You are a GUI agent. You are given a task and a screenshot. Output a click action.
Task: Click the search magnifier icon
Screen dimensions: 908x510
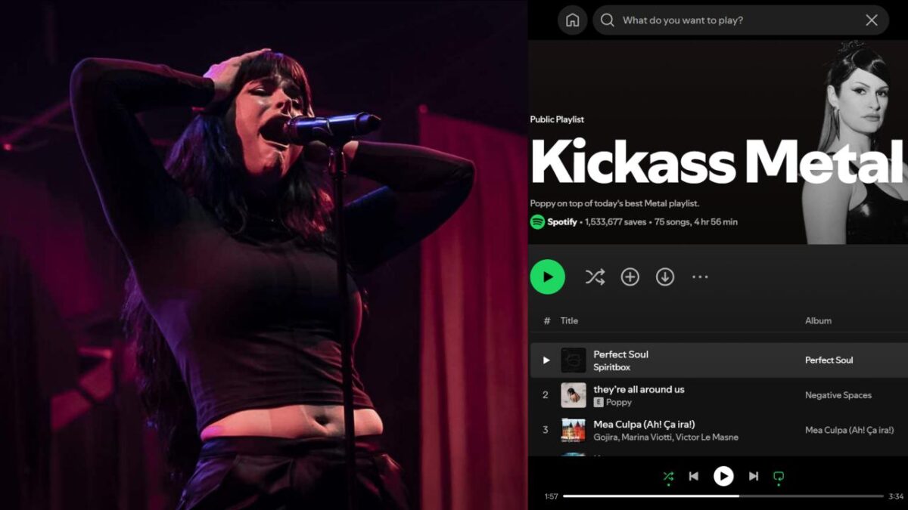[607, 20]
